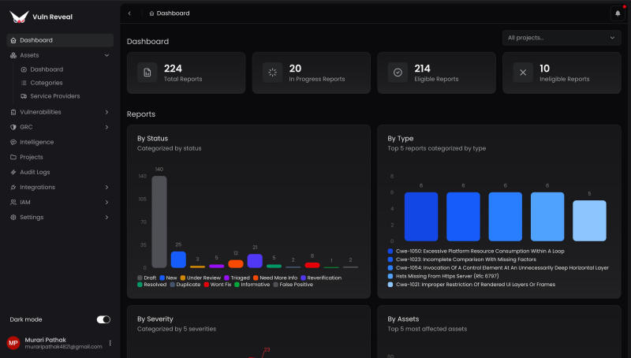Screen dimensions: 631x358
Task: Toggle the Dark mode switch
Action: point(103,319)
